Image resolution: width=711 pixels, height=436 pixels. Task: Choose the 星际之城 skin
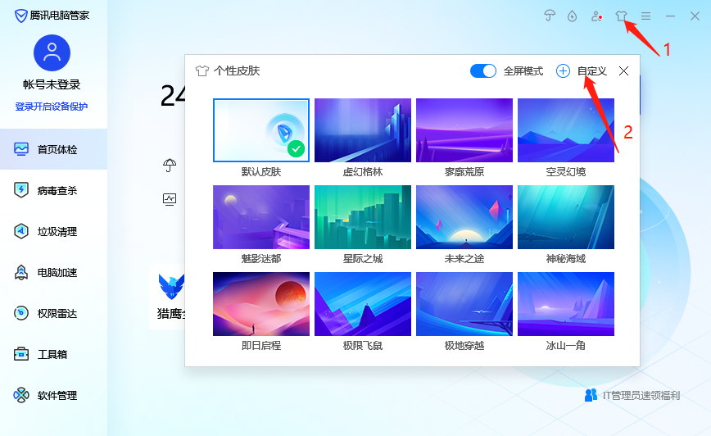click(363, 217)
